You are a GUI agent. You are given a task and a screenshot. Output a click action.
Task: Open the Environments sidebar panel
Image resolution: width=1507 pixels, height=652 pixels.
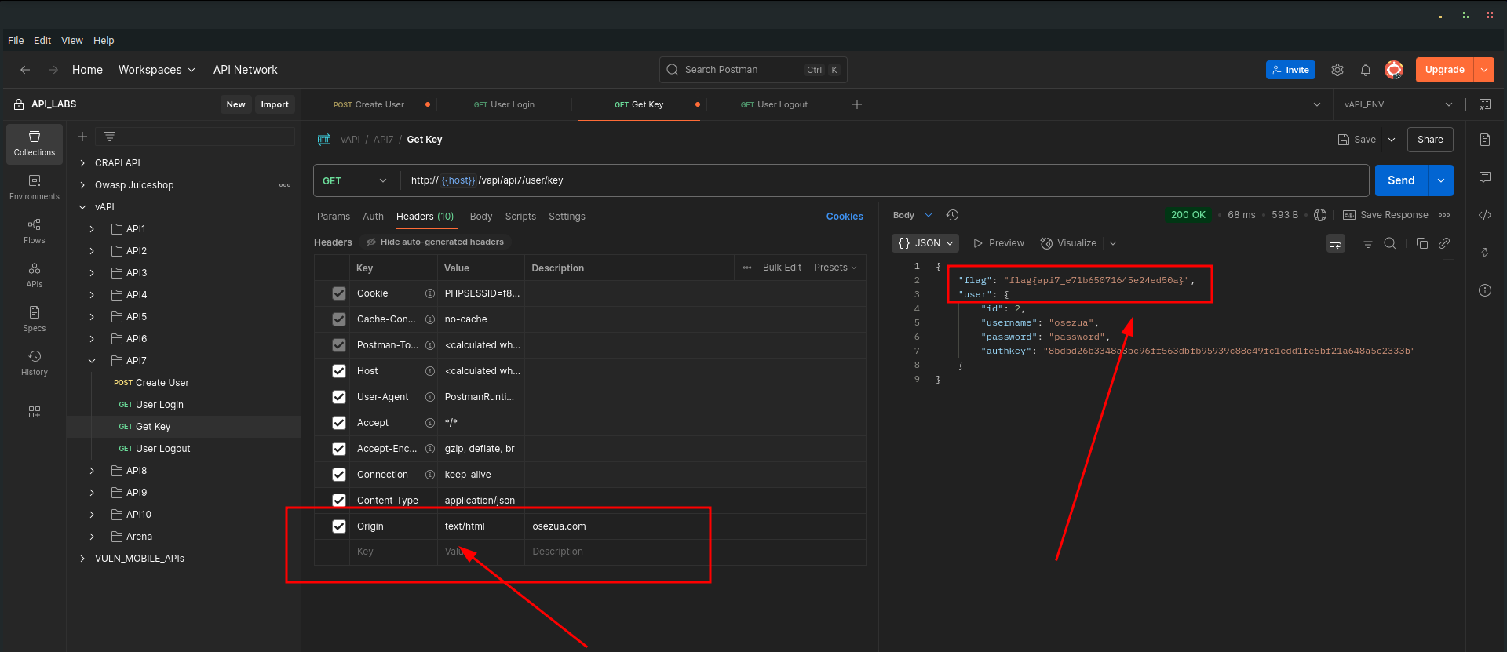(35, 188)
